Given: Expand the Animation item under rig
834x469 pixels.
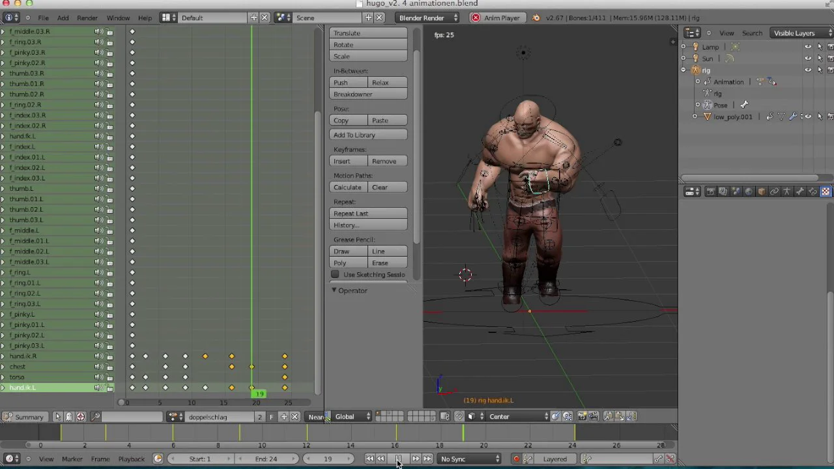Looking at the screenshot, I should coord(698,82).
